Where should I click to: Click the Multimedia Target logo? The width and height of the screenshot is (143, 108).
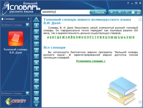pos(16,102)
